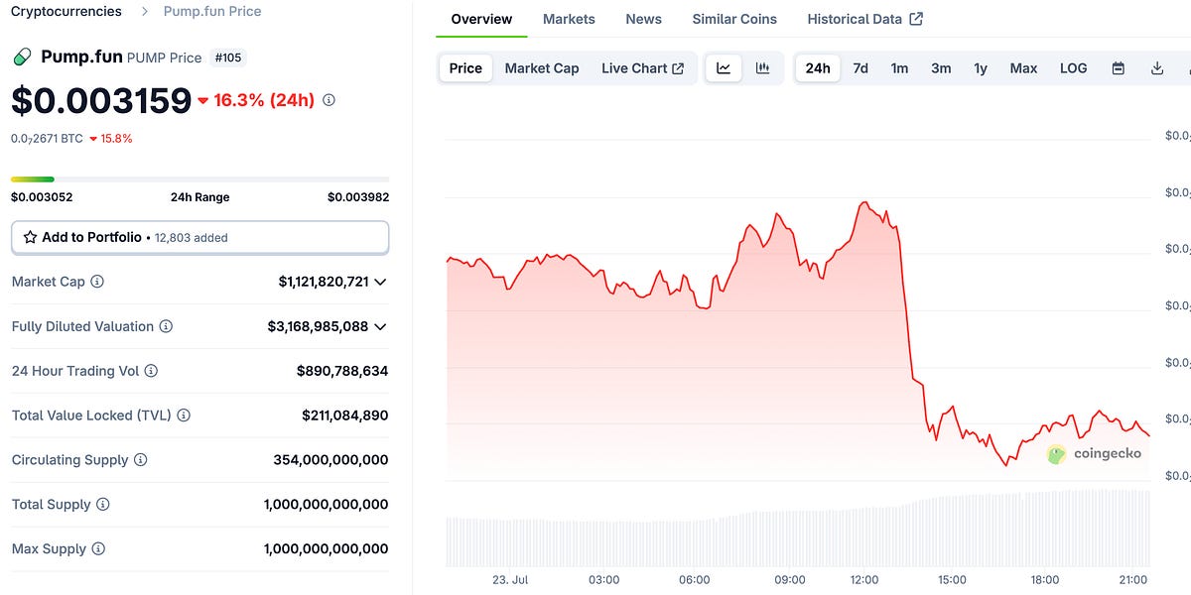Screen dimensions: 1191x595
Task: Select the line chart view icon
Action: (723, 67)
